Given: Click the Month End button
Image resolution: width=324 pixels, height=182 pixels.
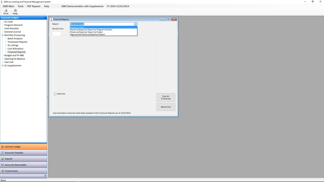Looking at the screenshot, I should coord(166,107).
